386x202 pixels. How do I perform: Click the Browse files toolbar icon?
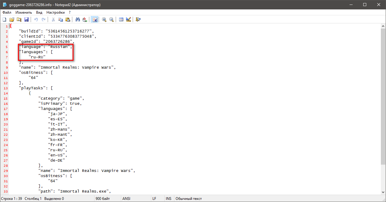pos(19,19)
